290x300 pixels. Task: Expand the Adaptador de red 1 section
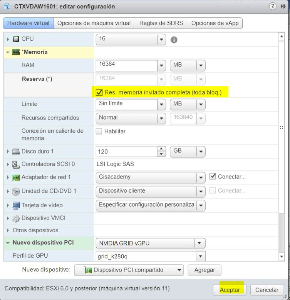8,177
